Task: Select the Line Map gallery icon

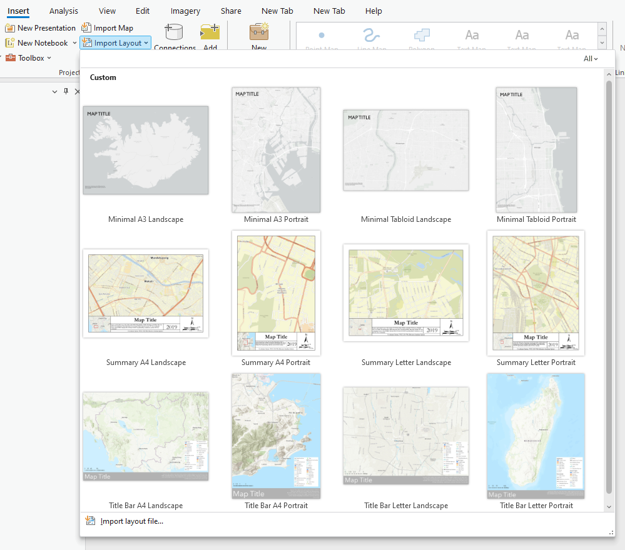Action: (372, 34)
